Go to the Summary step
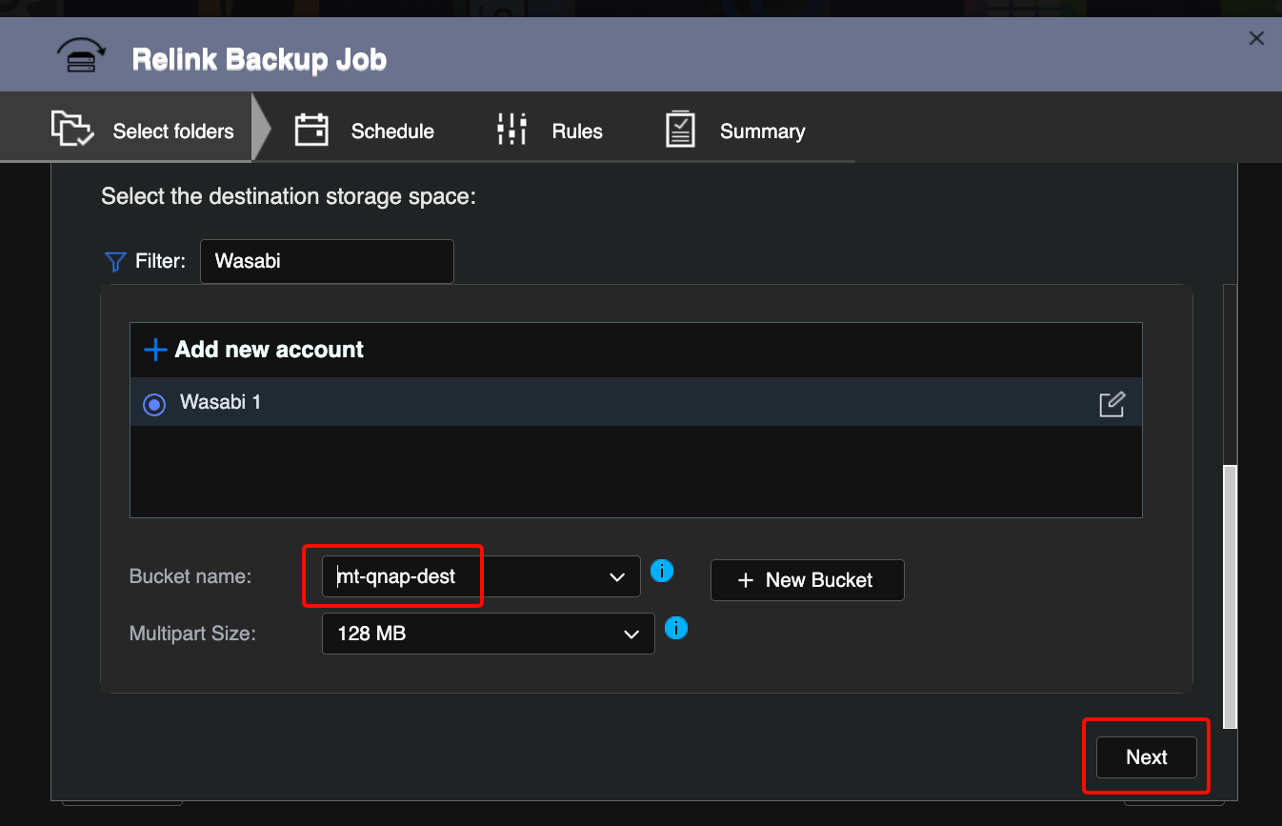The width and height of the screenshot is (1282, 826). coord(735,131)
